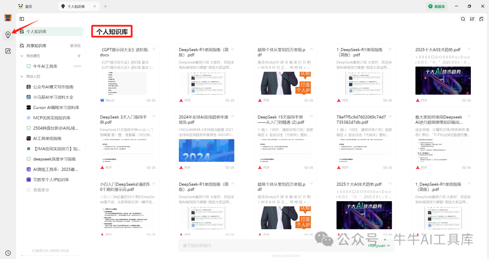Open deepseek深度学习指南 knowledge base
This screenshot has width=489, height=259.
[x=51, y=159]
